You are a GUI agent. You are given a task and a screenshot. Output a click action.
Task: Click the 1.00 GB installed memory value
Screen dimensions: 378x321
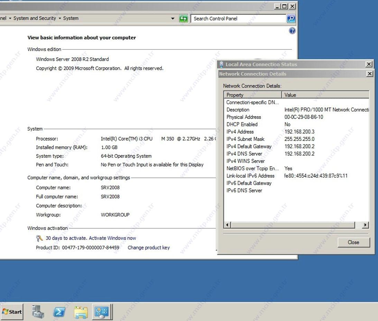[x=109, y=148]
